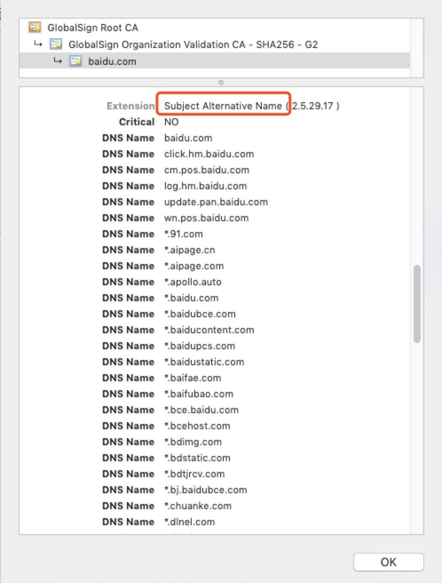Click DNS name *.baidubce.com
Image resolution: width=442 pixels, height=583 pixels.
coord(200,314)
